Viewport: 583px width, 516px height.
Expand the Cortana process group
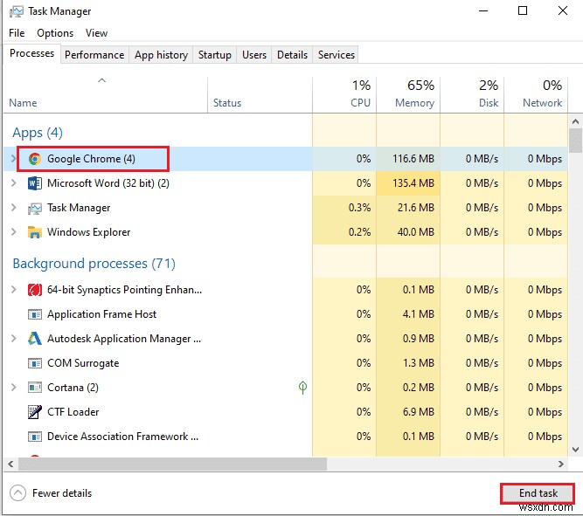coord(13,388)
